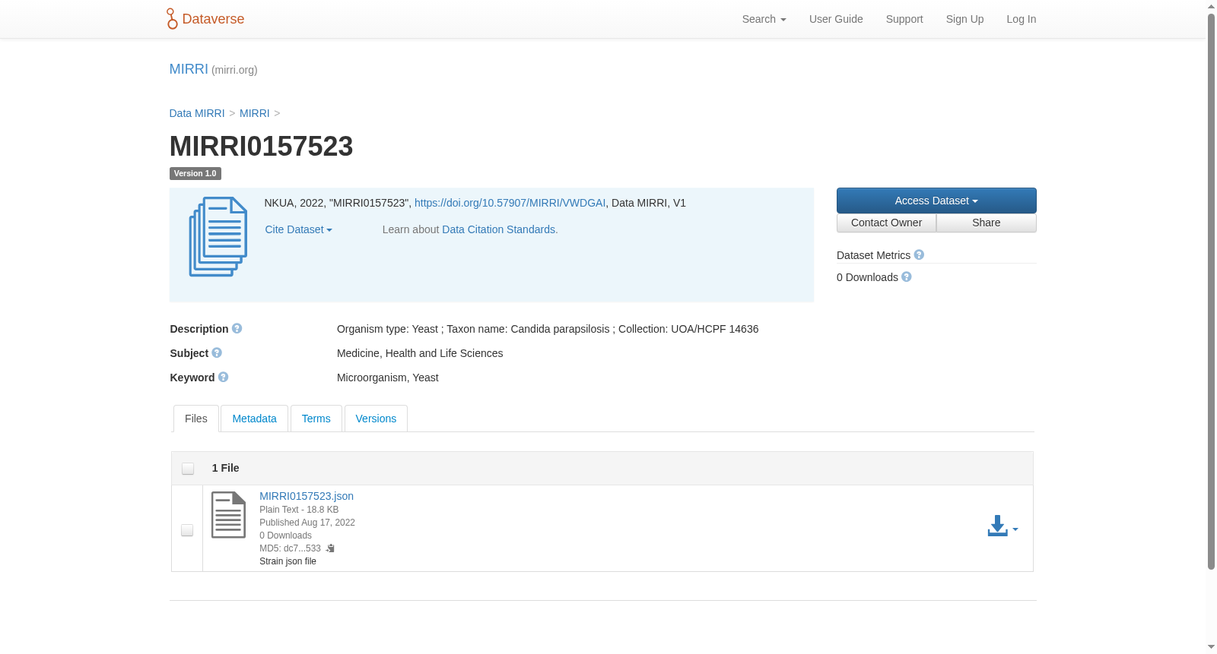
Task: Click Log In in the navbar
Action: tap(1021, 19)
